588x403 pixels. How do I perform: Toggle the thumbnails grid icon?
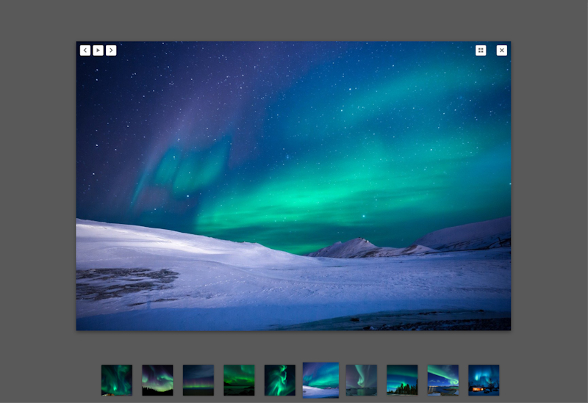click(481, 51)
